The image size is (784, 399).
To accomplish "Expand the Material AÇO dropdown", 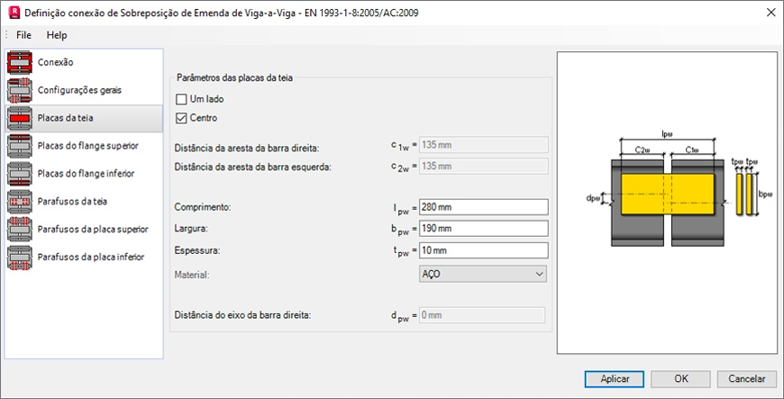I will click(482, 274).
